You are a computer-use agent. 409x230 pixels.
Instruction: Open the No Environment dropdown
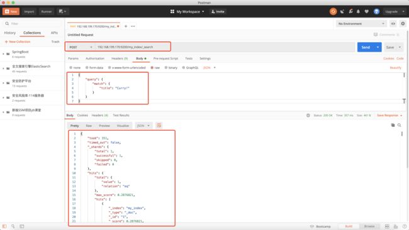coord(361,24)
